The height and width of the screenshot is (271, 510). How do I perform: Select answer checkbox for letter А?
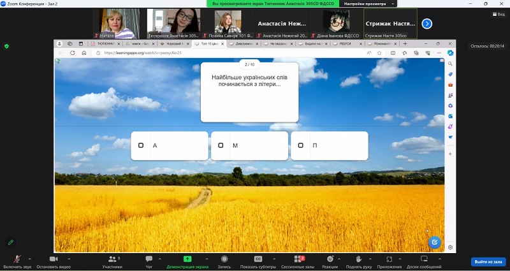click(141, 145)
